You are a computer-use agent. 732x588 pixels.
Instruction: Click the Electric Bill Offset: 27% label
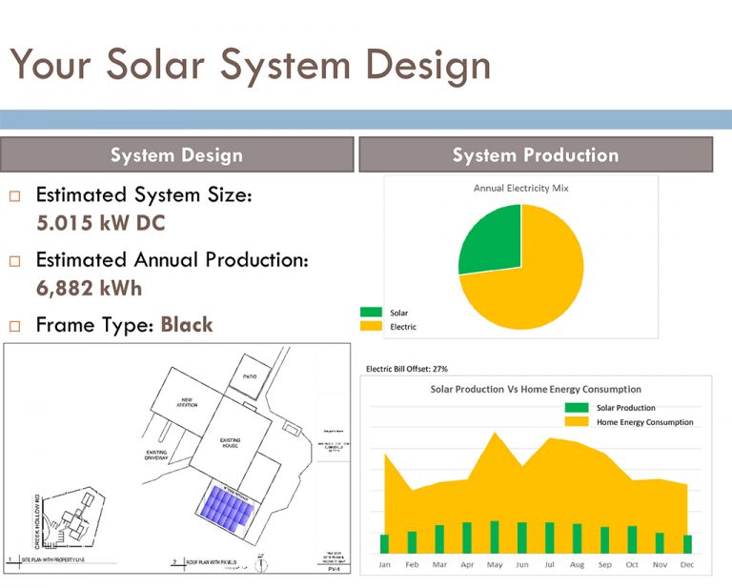(x=407, y=368)
